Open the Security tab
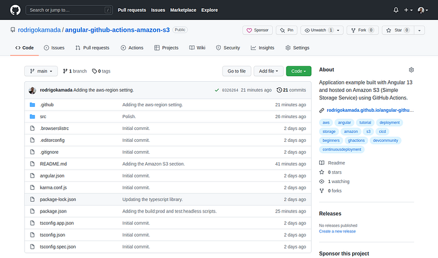 click(x=228, y=47)
